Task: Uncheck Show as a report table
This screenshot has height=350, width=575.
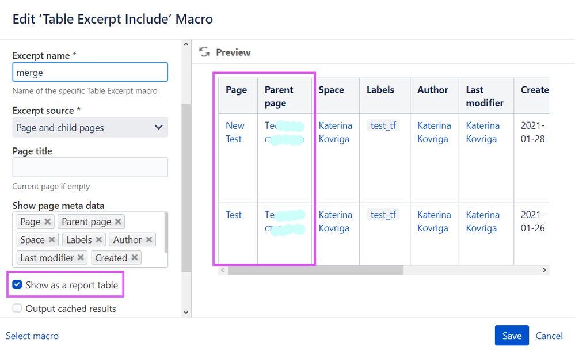Action: (x=17, y=285)
